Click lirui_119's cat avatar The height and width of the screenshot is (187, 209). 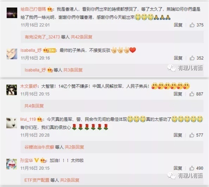coord(12,123)
